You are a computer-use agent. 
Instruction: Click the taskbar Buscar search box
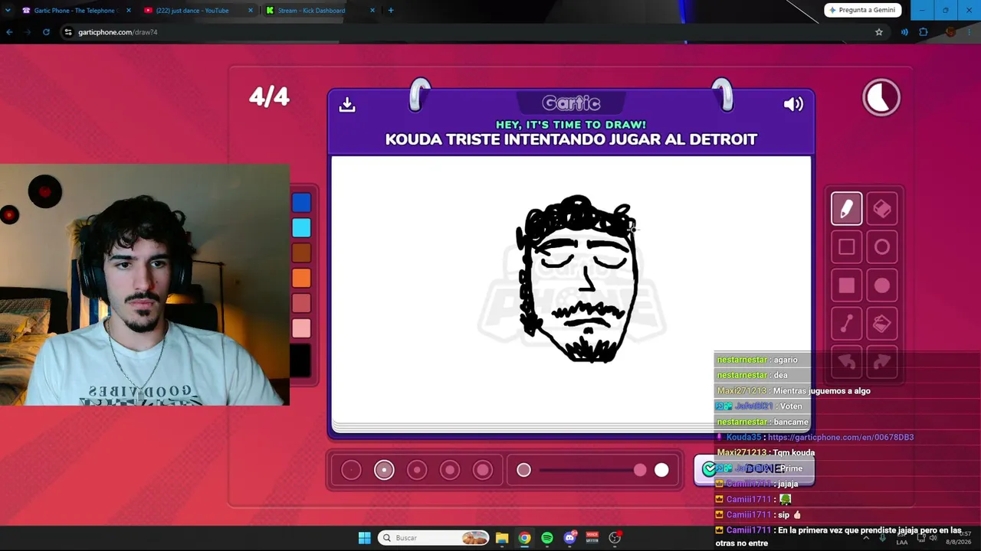tap(434, 538)
